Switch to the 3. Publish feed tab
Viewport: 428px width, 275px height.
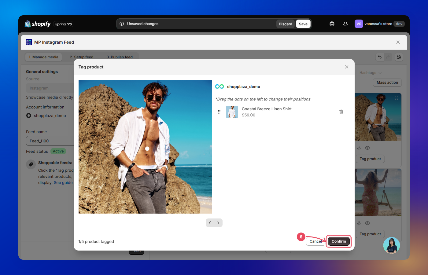120,57
